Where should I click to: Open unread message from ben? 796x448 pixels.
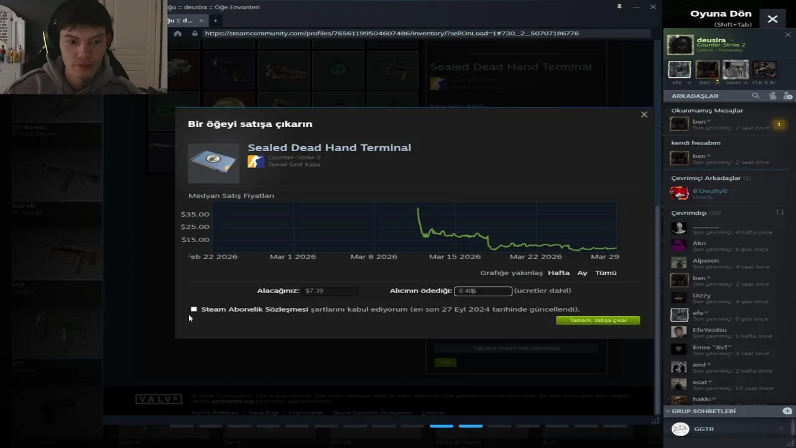point(725,124)
